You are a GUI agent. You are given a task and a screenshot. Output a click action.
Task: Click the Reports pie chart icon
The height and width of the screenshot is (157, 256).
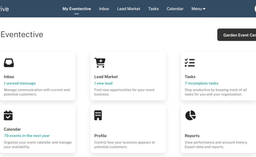(x=190, y=115)
